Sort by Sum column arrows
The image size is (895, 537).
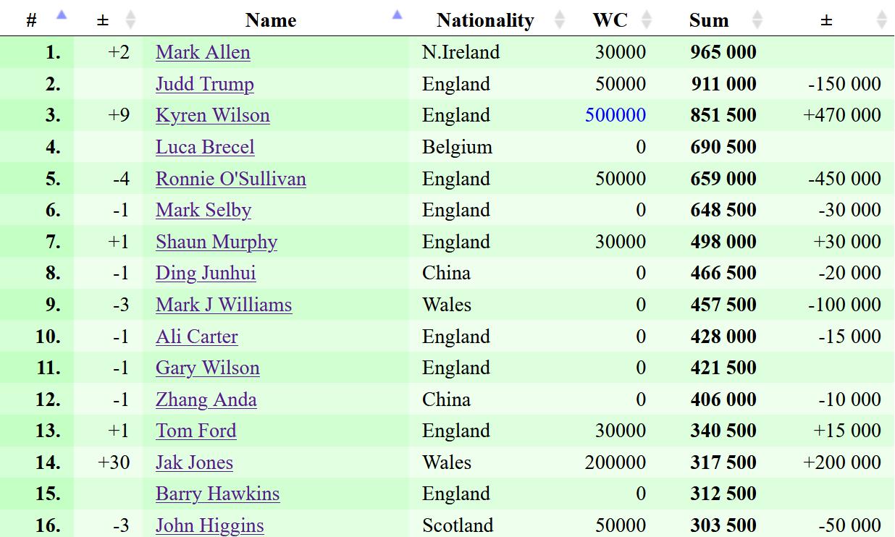pos(757,20)
